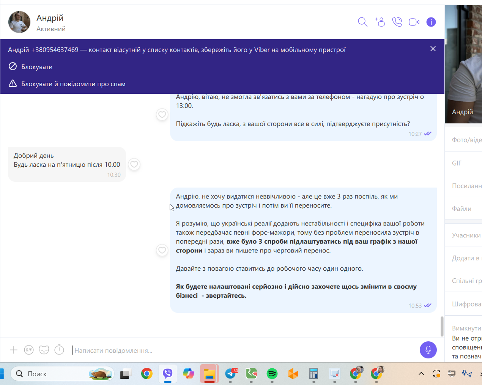Record a voice message with microphone button

(428, 350)
